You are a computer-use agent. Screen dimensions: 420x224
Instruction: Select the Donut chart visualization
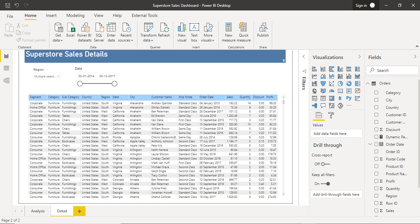(349, 84)
